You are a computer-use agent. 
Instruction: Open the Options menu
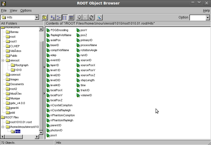tap(26, 11)
